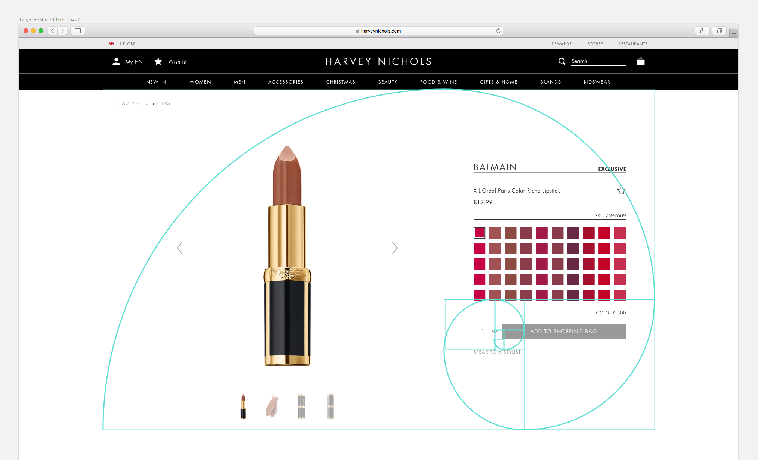Add lipstick to wishlist via star outline

click(621, 191)
